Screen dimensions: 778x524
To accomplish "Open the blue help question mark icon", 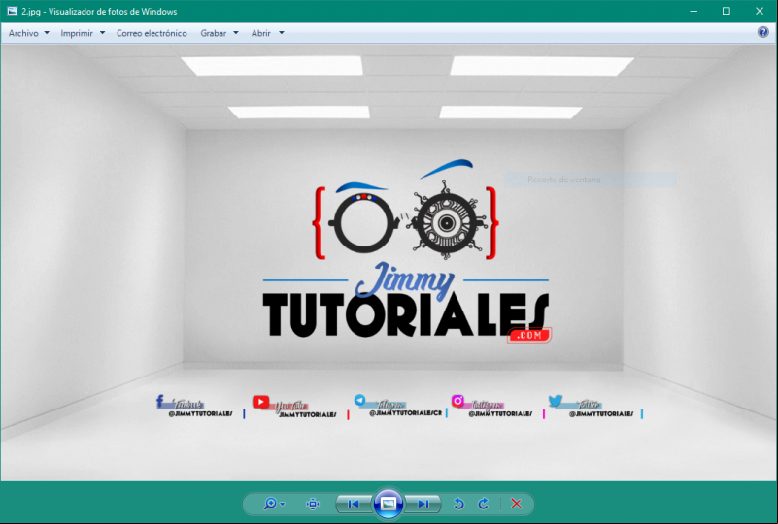I will coord(763,32).
